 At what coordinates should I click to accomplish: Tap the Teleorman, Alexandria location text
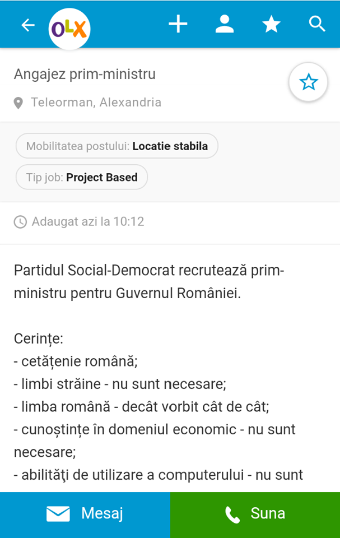96,103
